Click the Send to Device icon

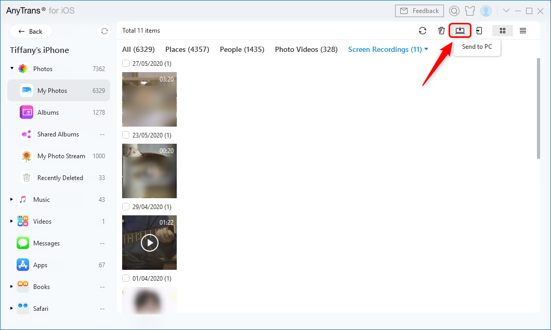[479, 31]
